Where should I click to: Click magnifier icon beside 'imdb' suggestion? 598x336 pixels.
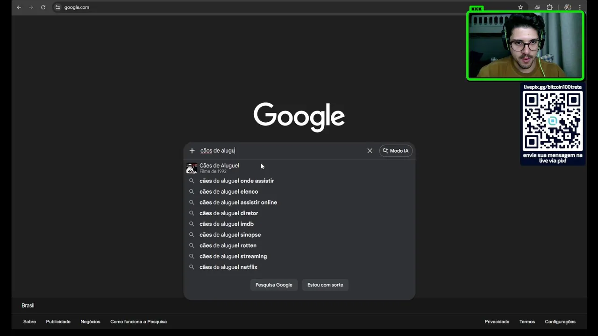tap(192, 224)
